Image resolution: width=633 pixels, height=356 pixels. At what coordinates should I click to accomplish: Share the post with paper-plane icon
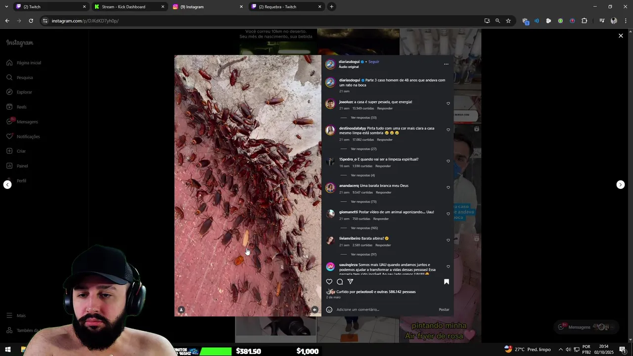350,282
